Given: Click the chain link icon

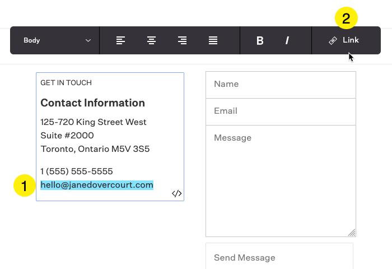Looking at the screenshot, I should [333, 40].
